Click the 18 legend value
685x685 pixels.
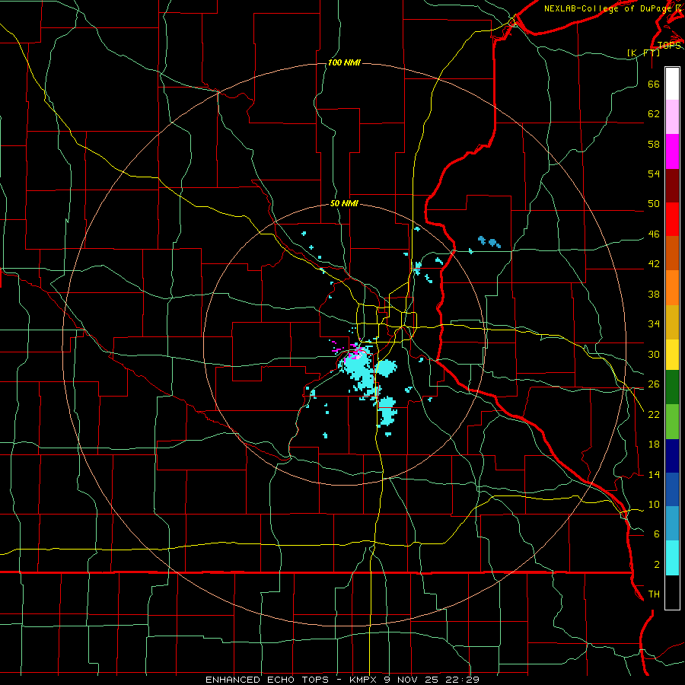(x=654, y=444)
